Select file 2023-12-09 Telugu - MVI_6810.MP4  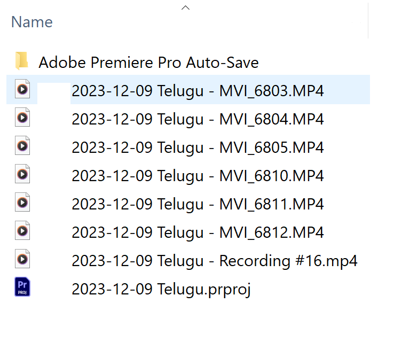click(x=198, y=175)
